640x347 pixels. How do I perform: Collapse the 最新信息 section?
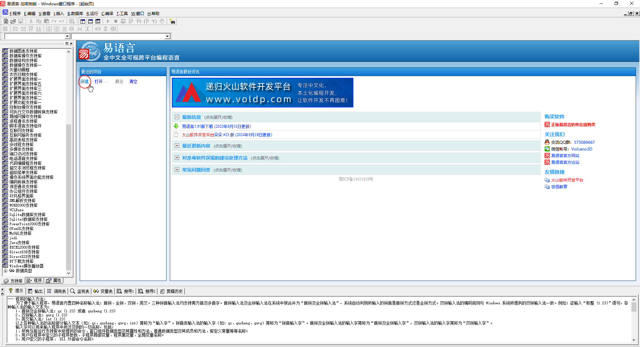point(177,117)
